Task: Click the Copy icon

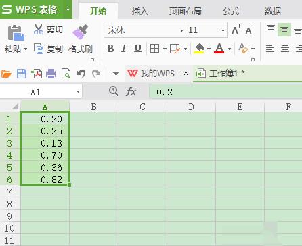Action: 39,49
